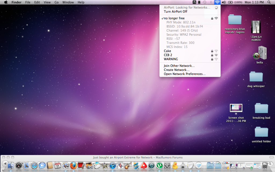Click the back arrow in MacRumors window

5,164
